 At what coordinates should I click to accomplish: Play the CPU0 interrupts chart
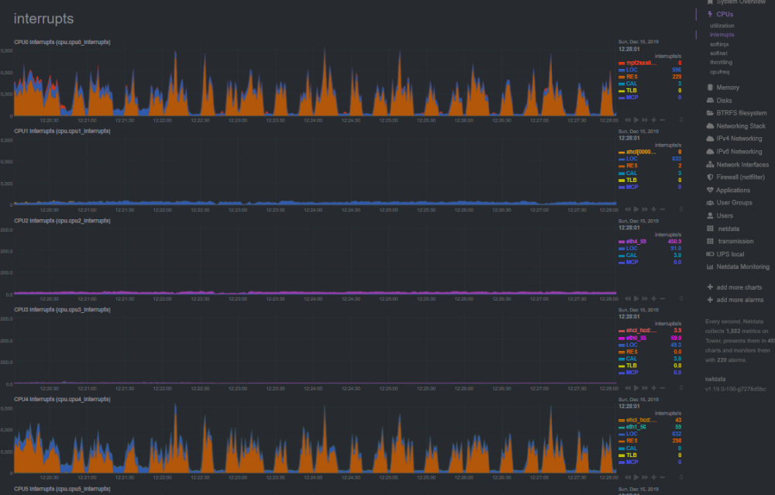636,119
